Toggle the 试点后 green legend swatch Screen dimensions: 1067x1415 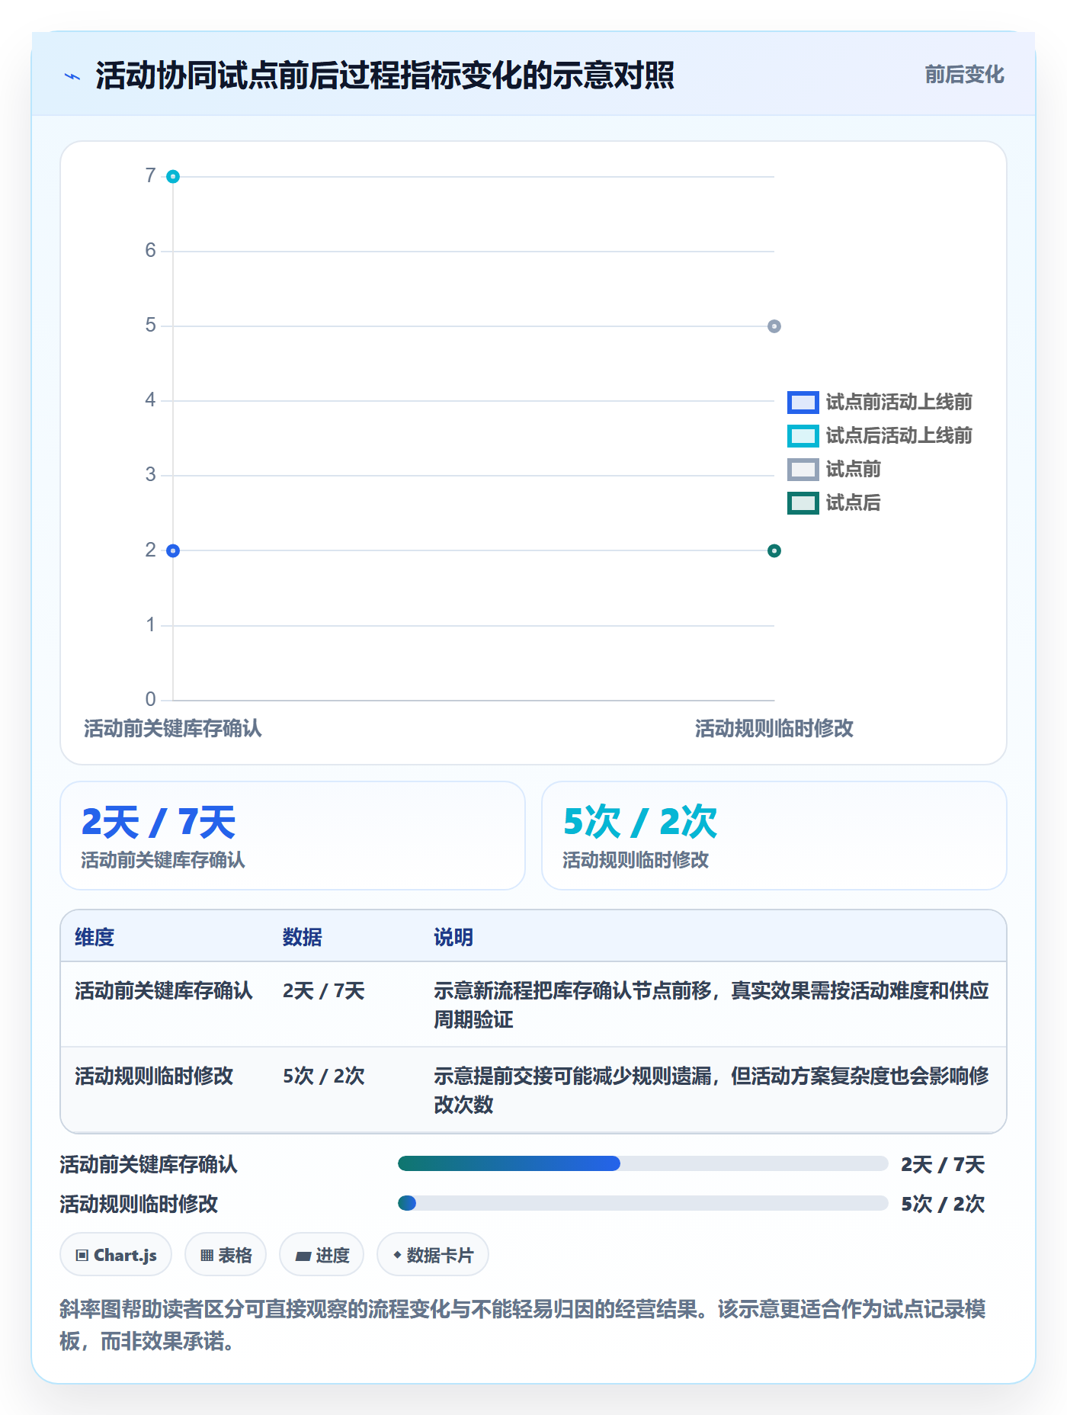click(x=803, y=502)
